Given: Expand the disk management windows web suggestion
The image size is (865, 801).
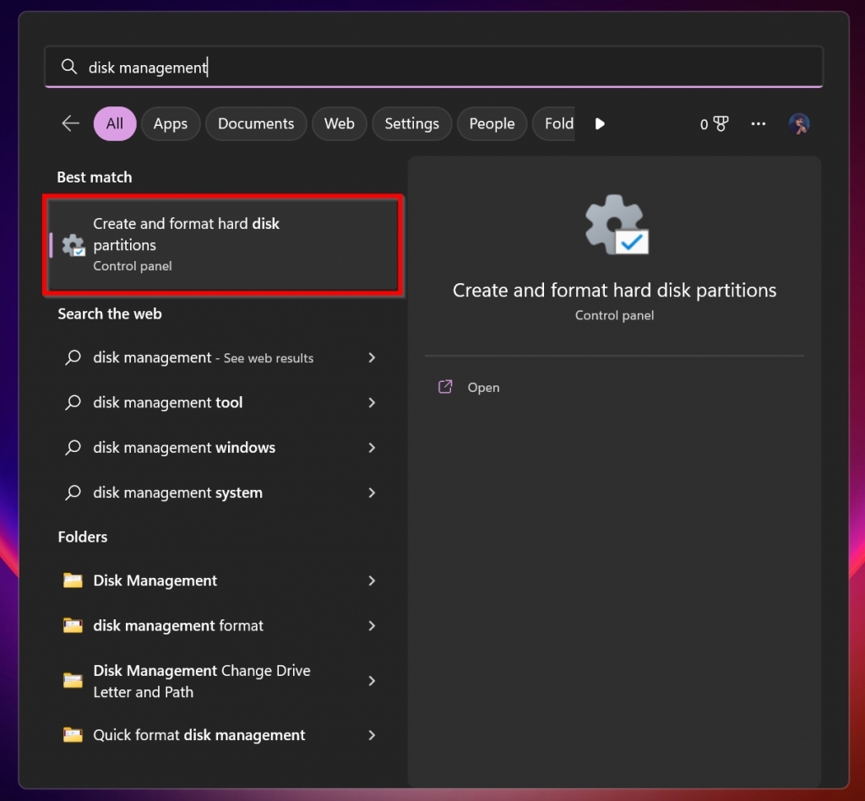Looking at the screenshot, I should [x=372, y=448].
